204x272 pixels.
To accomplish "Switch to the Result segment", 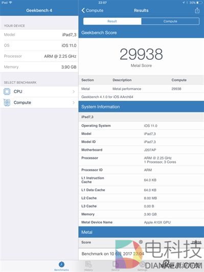I will pyautogui.click(x=112, y=21).
